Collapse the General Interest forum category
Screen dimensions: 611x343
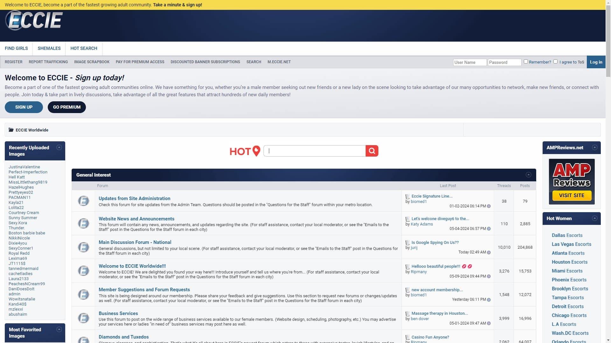coord(528,175)
